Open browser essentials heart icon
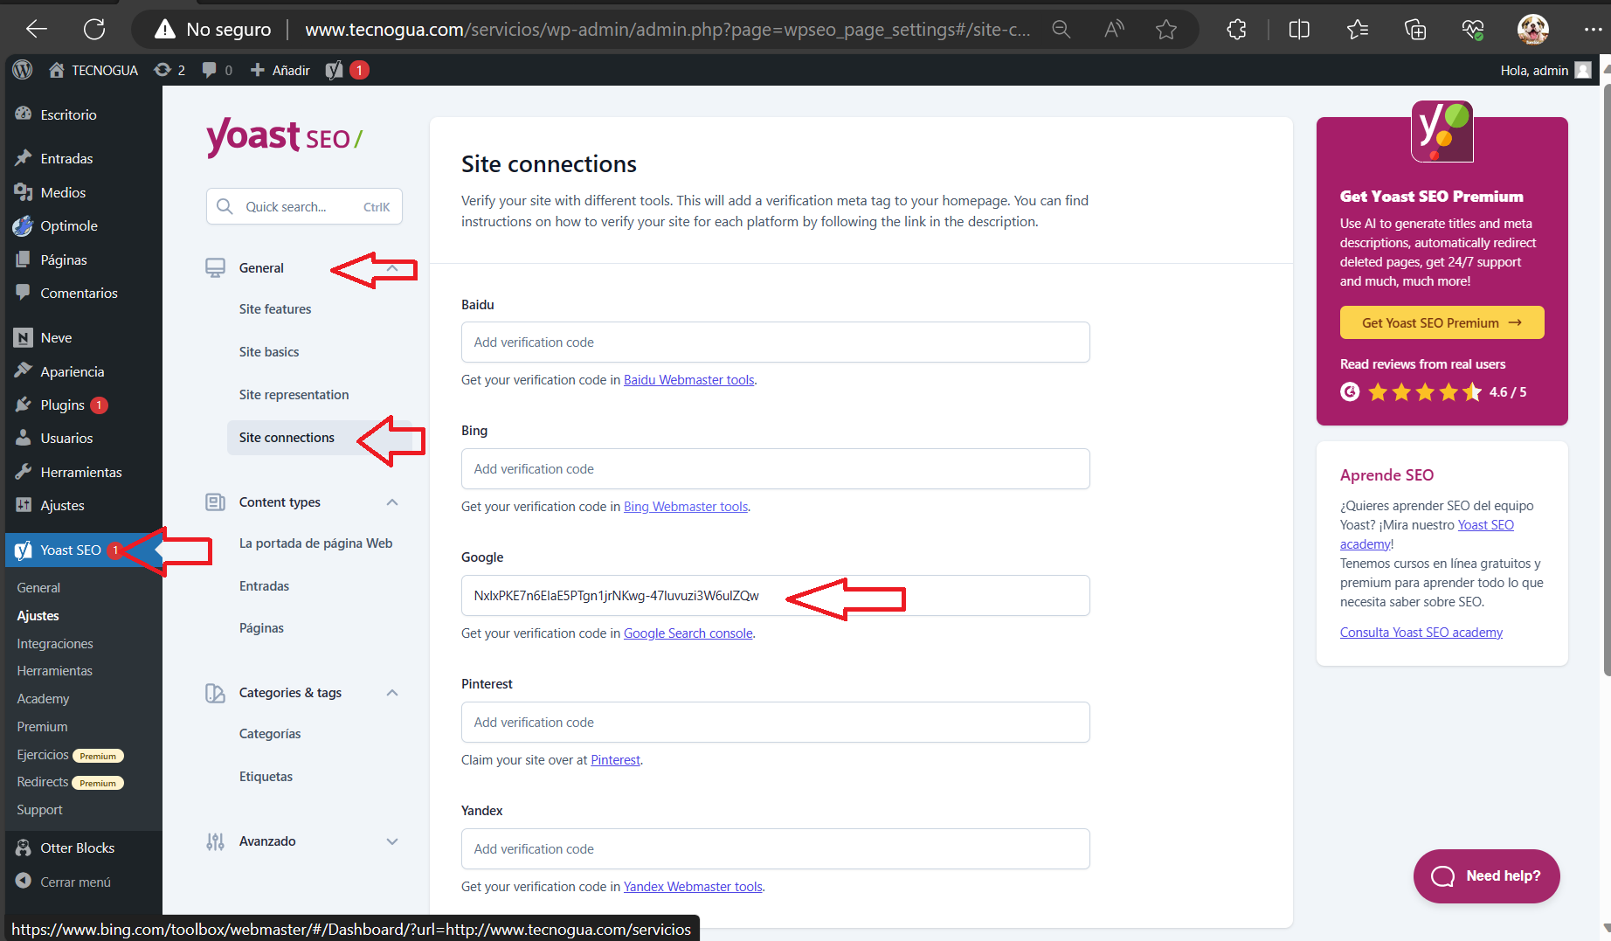 [1473, 30]
